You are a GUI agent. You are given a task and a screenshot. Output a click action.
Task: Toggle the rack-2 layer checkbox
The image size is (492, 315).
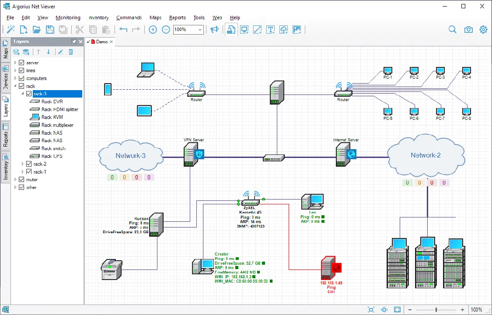pyautogui.click(x=29, y=164)
